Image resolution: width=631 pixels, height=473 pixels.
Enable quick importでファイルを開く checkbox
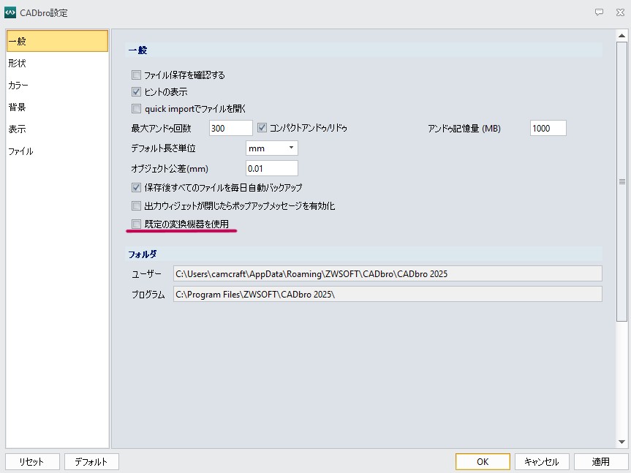[137, 109]
